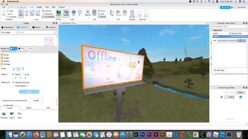Open the Material dropdown arrow

88,17
